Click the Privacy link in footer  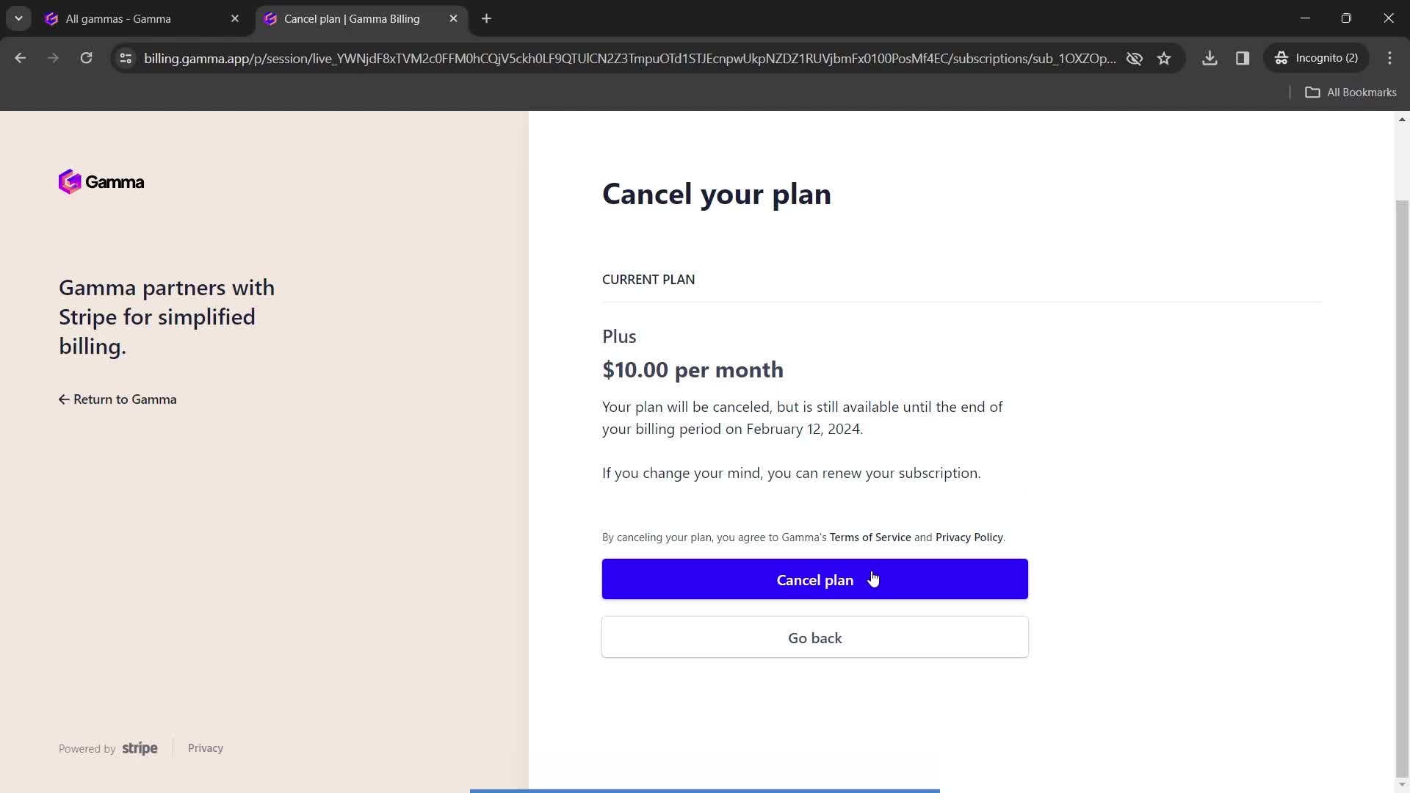[206, 747]
